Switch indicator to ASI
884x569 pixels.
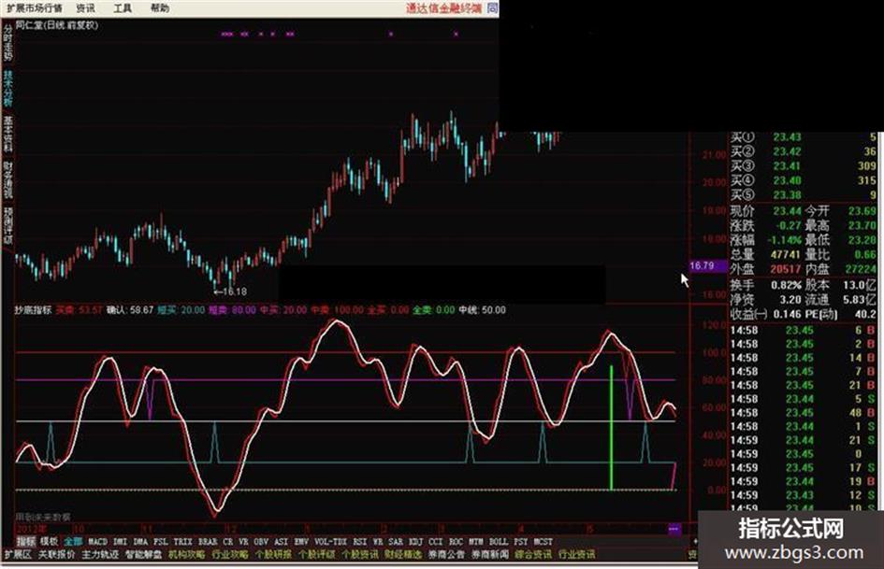coord(281,541)
